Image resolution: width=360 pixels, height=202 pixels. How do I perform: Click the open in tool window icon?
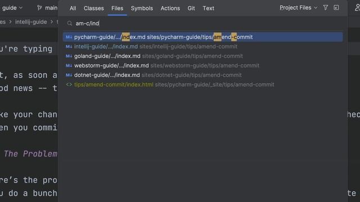336,8
